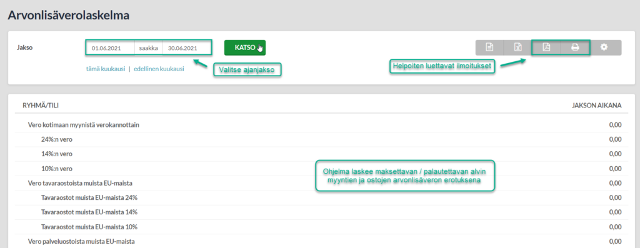Image resolution: width=640 pixels, height=248 pixels.
Task: Click 0,00 amount for Vero kotimaan myynnistä
Action: [615, 125]
